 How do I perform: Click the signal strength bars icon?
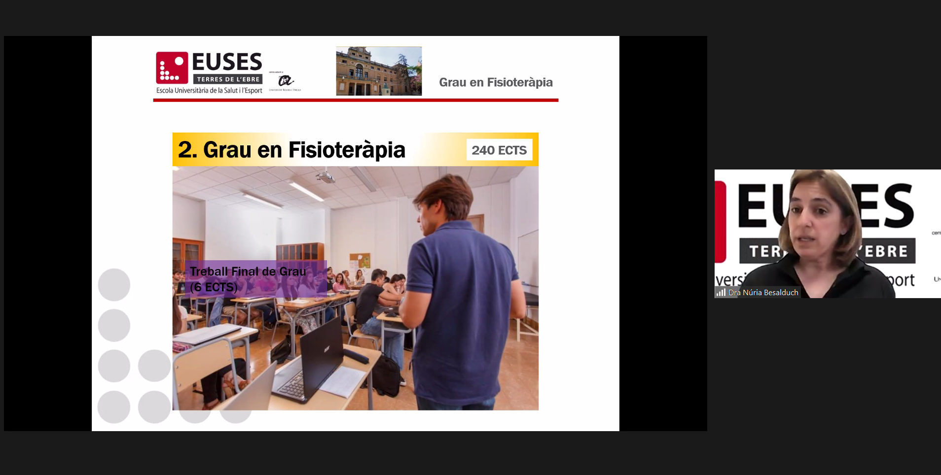(721, 292)
